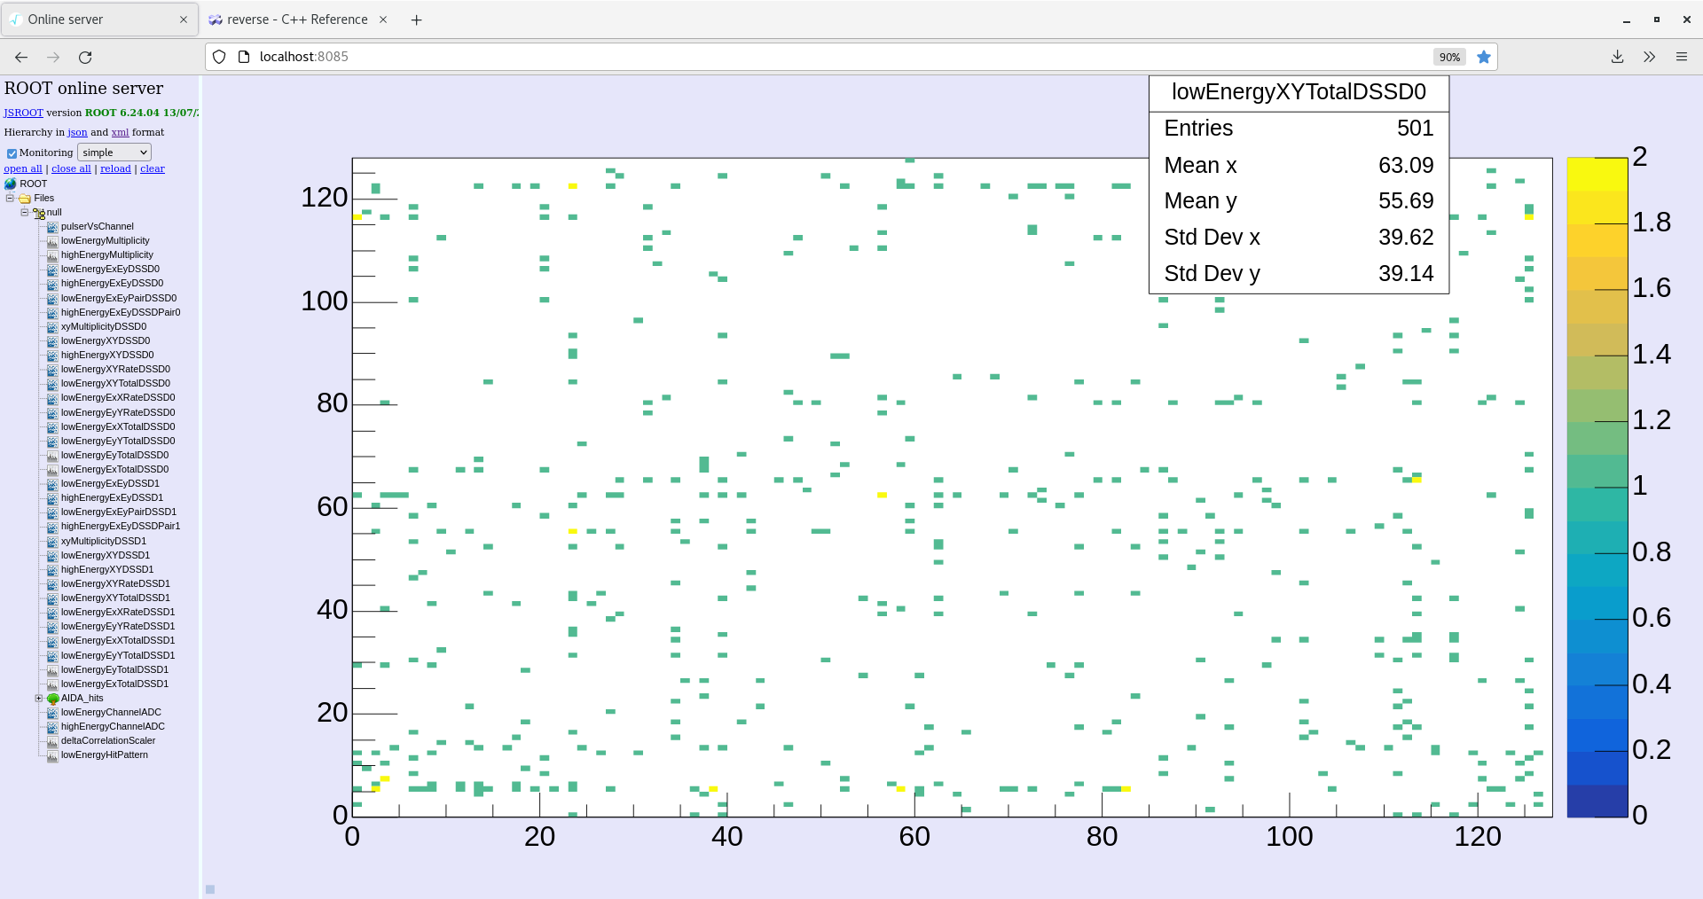Viewport: 1703px width, 899px height.
Task: Select lowEnergyEyYRateDSSD0 in the tree
Action: point(118,412)
